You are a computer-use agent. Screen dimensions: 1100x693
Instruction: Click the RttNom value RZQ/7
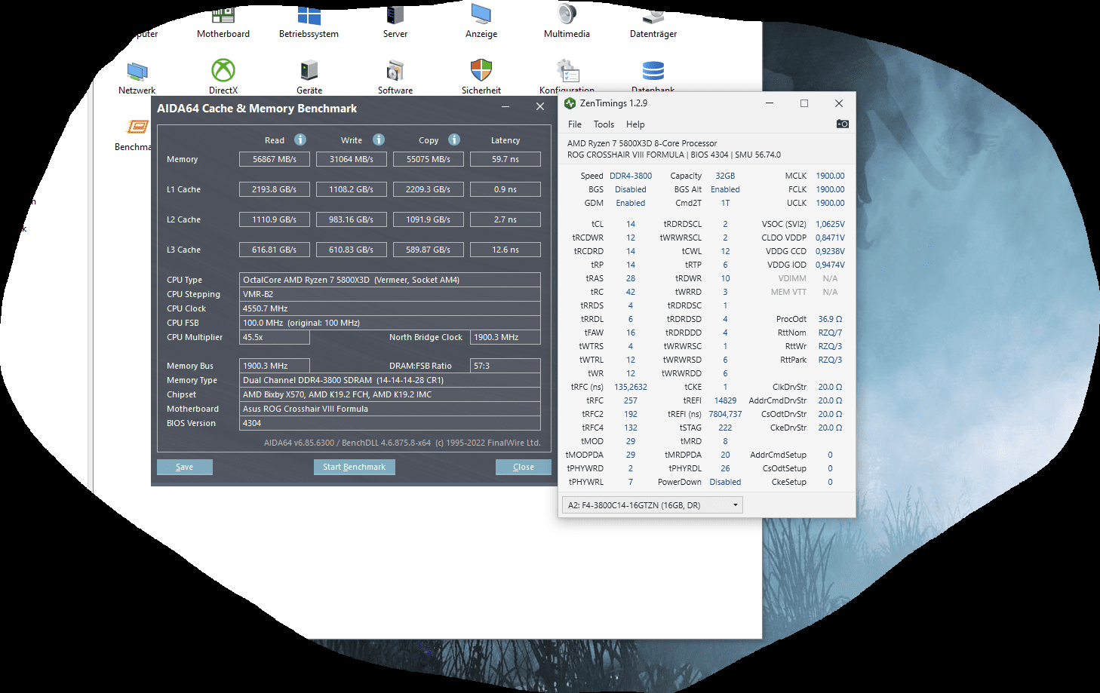click(x=830, y=333)
